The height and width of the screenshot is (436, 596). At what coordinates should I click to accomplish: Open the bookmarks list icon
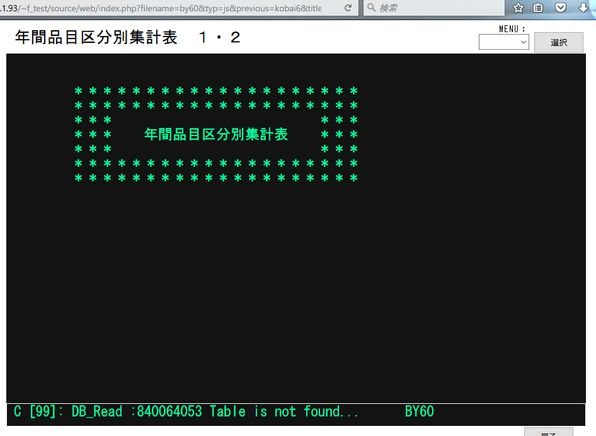(x=538, y=8)
